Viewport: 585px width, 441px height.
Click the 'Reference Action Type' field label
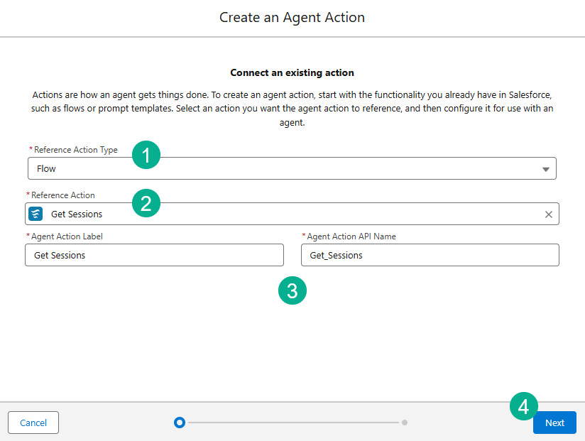coord(75,150)
